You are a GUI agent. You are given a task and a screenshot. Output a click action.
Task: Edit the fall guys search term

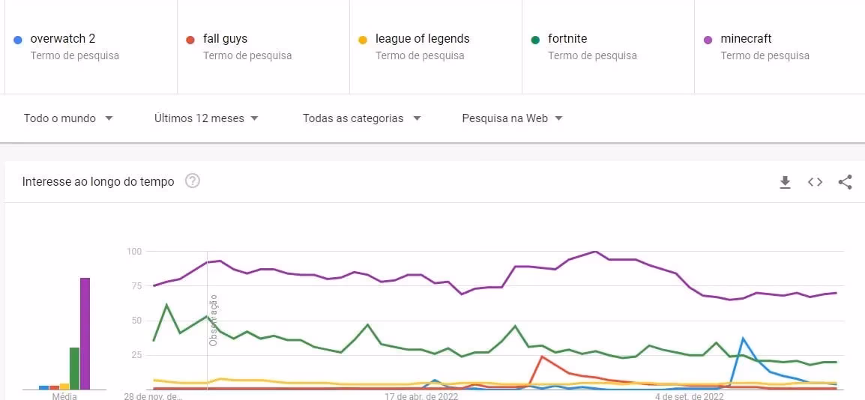(225, 39)
